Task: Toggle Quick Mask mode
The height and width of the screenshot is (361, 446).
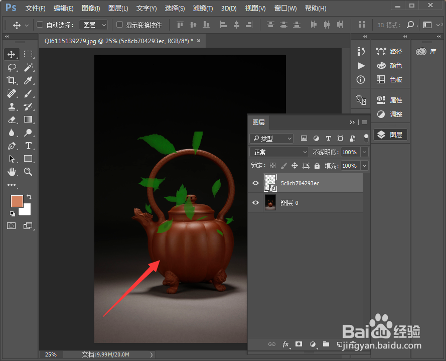Action: (x=12, y=226)
